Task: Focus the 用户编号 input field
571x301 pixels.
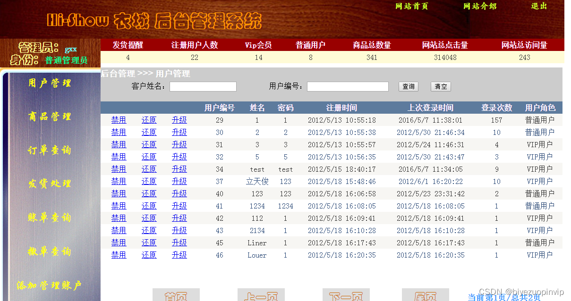Action: pos(348,87)
